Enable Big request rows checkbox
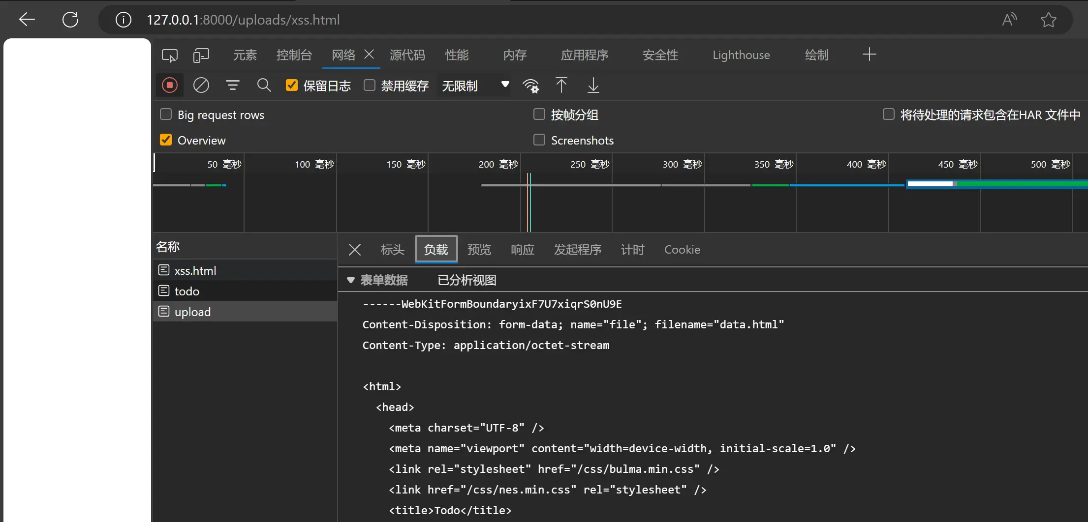This screenshot has width=1088, height=522. 166,115
